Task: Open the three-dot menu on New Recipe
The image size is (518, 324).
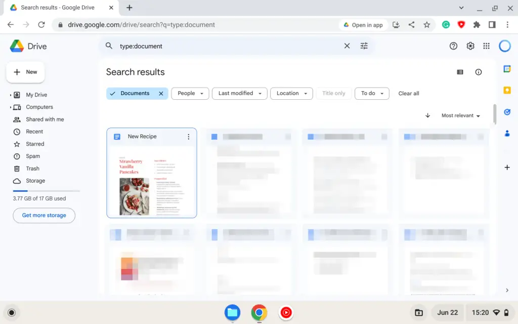Action: pyautogui.click(x=189, y=136)
